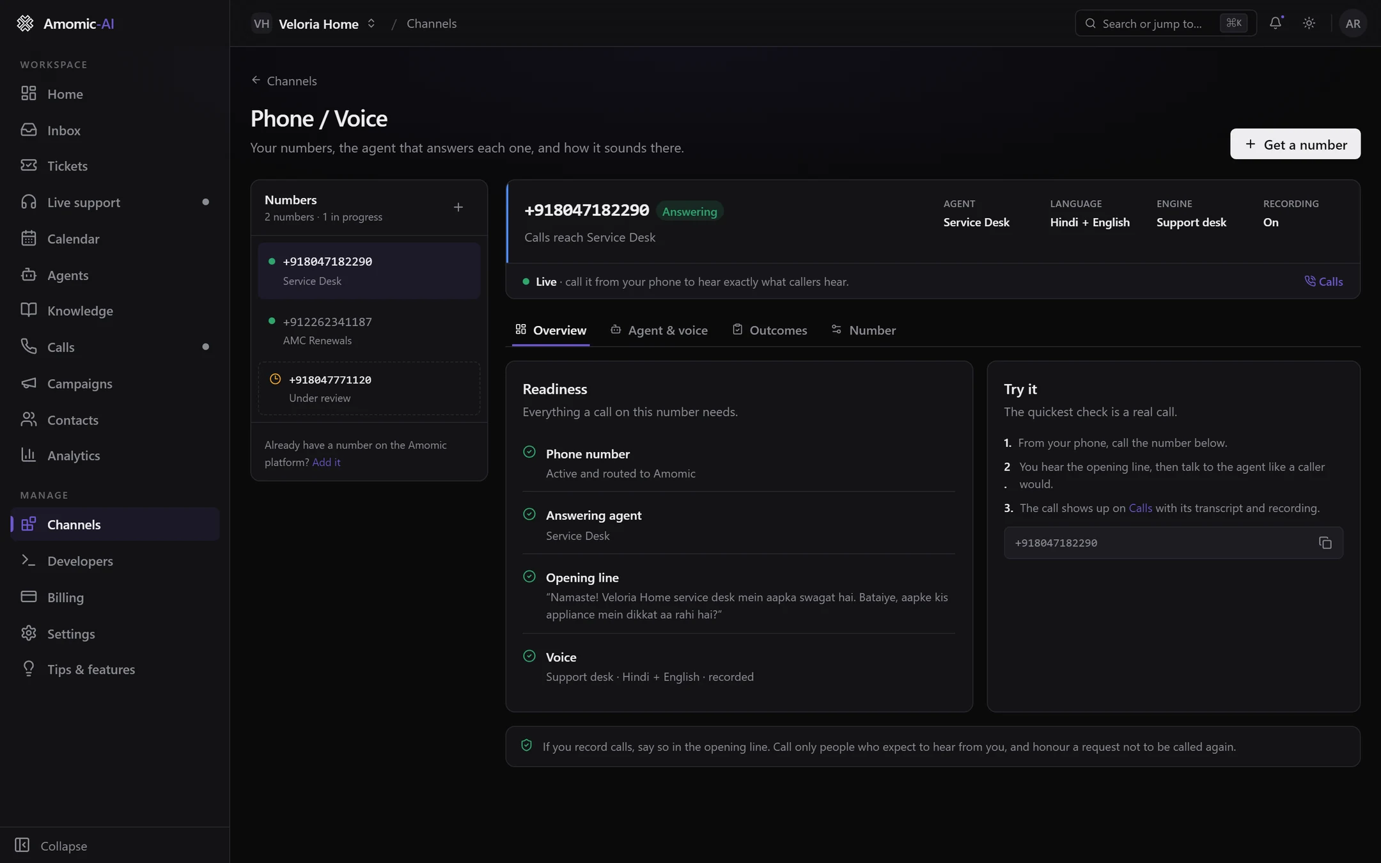Click the +918047182290 number field
Viewport: 1381px width, 863px height.
coord(1173,543)
